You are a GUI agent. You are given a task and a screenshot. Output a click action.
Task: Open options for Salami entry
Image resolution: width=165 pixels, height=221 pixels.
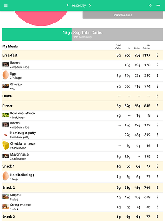(157, 197)
